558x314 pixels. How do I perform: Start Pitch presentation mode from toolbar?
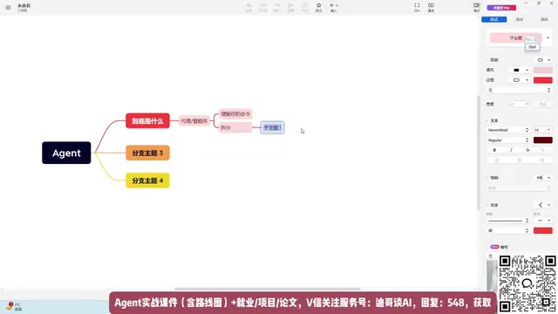click(431, 7)
